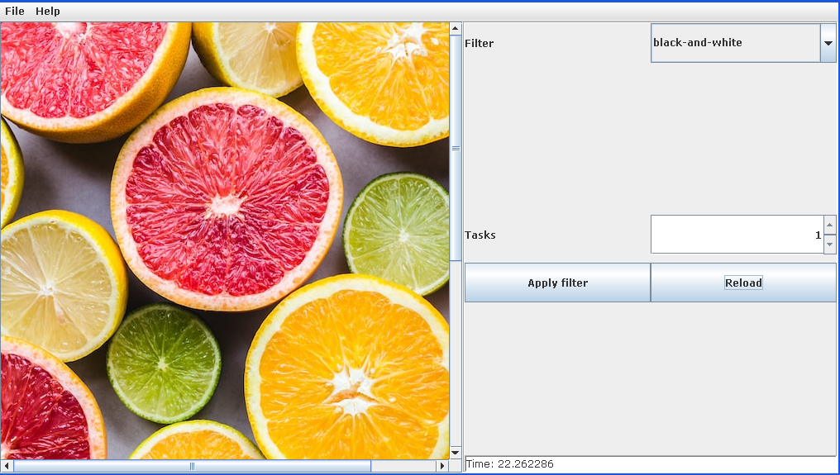Click the horizontal scrollbar left arrow
The height and width of the screenshot is (475, 840).
[x=7, y=467]
